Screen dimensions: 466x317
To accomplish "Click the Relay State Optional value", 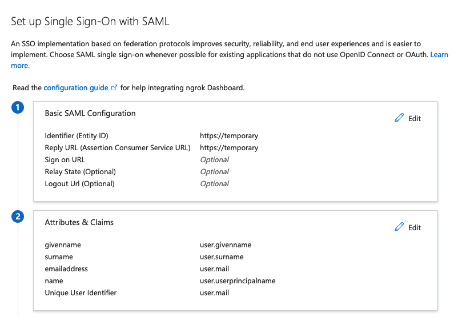I will pyautogui.click(x=214, y=171).
